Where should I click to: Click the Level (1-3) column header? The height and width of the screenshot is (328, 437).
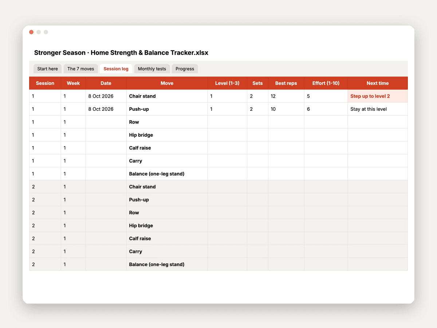227,83
